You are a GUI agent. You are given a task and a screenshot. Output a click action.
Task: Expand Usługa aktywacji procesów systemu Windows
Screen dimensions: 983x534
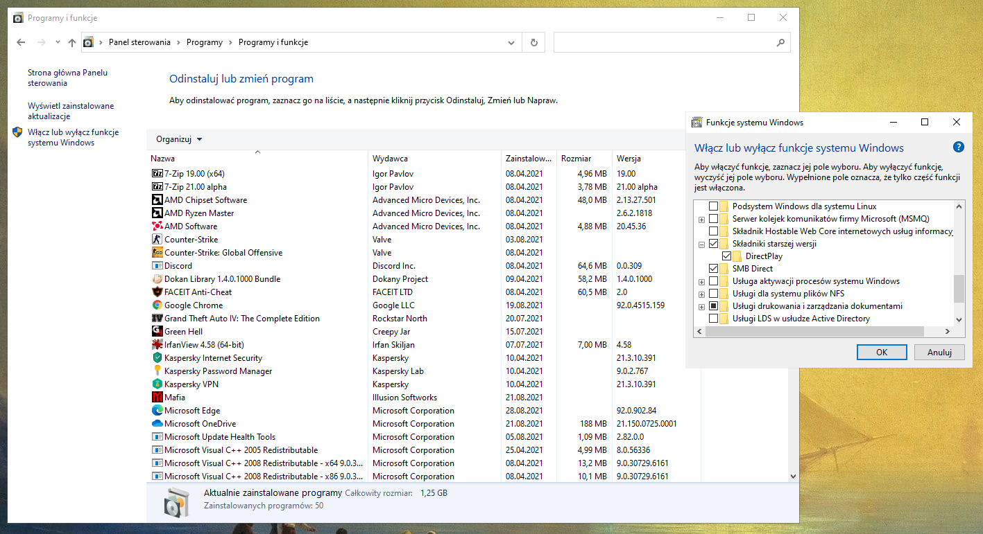tap(701, 281)
